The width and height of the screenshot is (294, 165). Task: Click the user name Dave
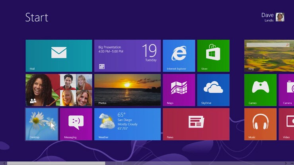click(x=268, y=15)
